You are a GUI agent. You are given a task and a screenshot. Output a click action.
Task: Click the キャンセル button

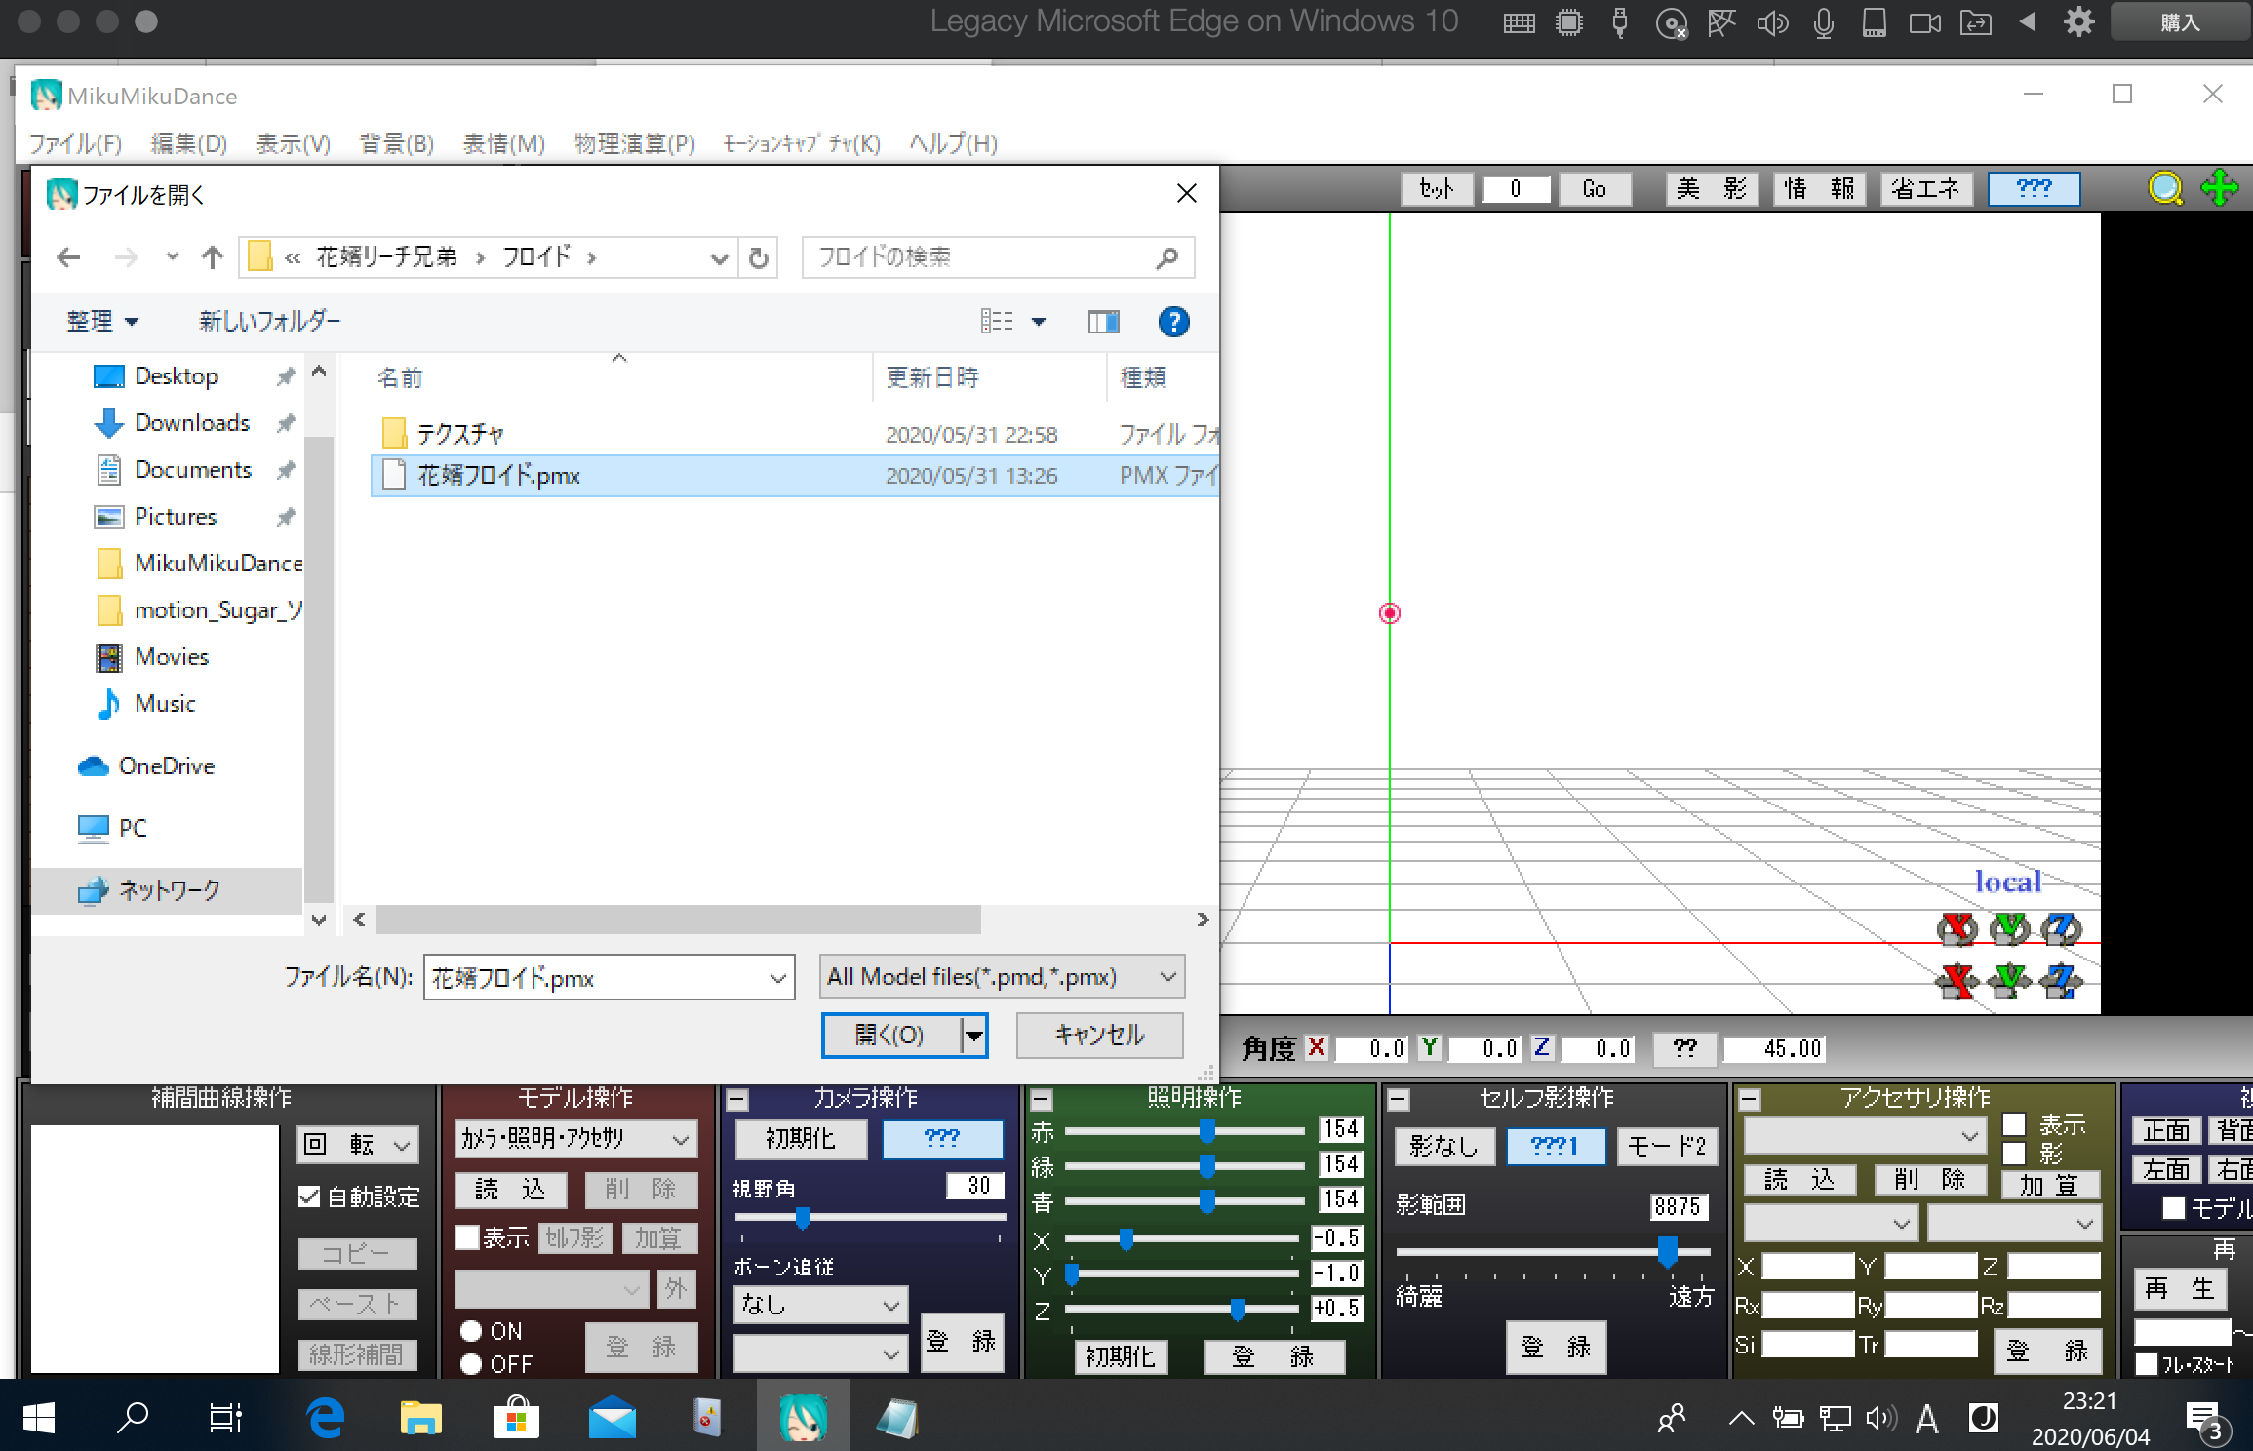click(x=1100, y=1036)
